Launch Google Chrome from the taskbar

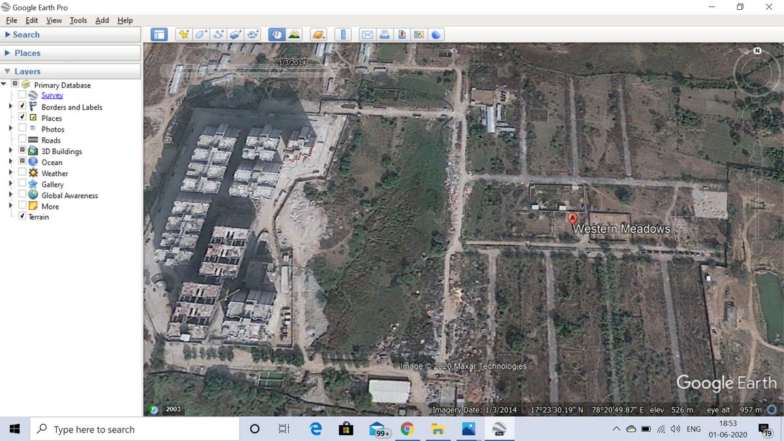407,429
